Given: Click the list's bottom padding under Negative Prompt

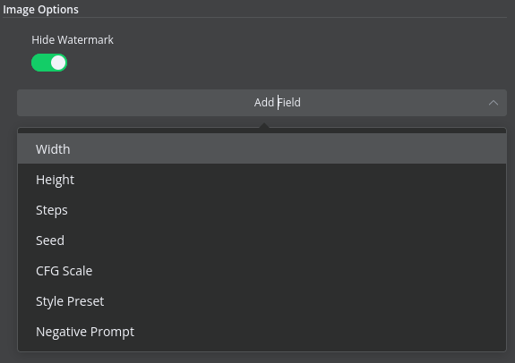Looking at the screenshot, I should tap(262, 349).
